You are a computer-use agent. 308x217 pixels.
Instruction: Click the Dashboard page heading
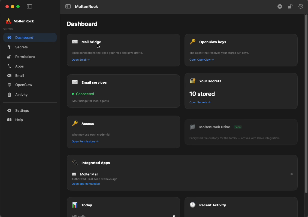82,24
